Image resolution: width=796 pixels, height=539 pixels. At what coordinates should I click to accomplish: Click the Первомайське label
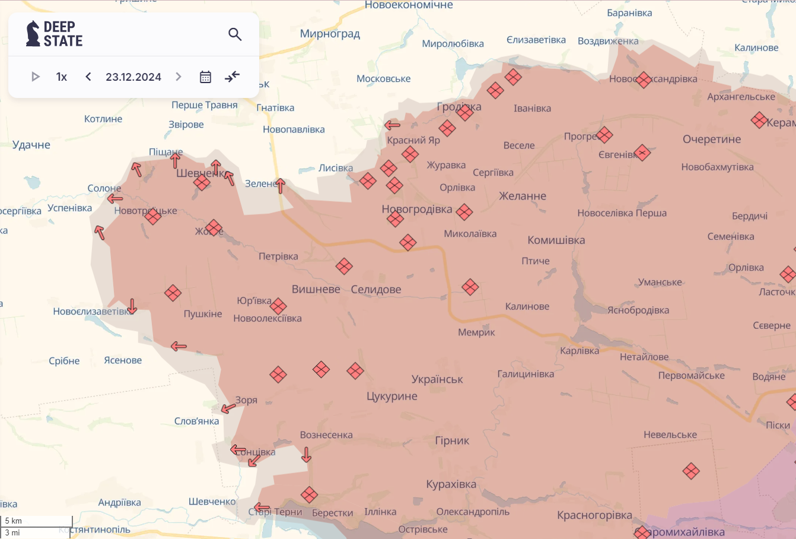pyautogui.click(x=692, y=375)
